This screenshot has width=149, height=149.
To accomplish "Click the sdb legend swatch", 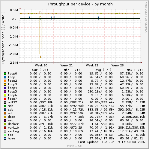I will 5,110.
